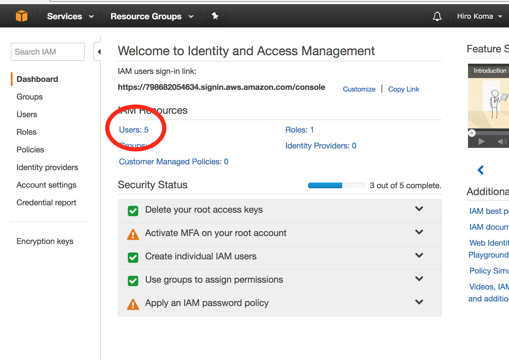Click the green check beside Use groups to assign permissions
509x360 pixels.
tap(133, 281)
